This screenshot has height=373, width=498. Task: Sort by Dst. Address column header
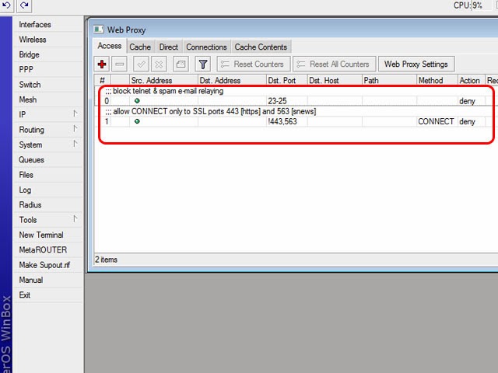pyautogui.click(x=232, y=80)
